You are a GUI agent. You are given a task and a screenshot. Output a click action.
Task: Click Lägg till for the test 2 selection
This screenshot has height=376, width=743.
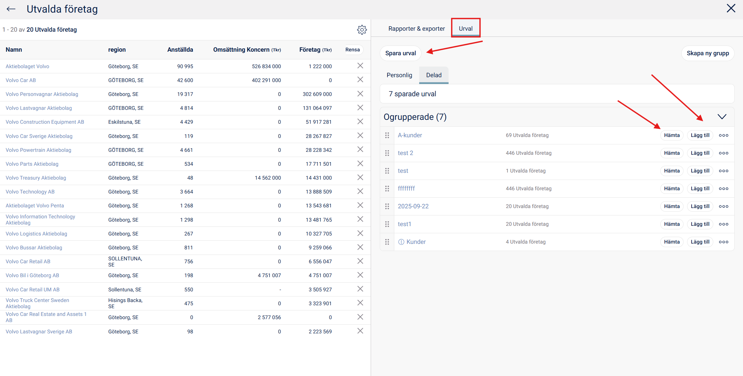(x=700, y=153)
